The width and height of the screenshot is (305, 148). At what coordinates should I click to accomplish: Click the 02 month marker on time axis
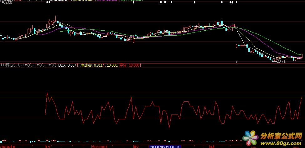click(136, 146)
